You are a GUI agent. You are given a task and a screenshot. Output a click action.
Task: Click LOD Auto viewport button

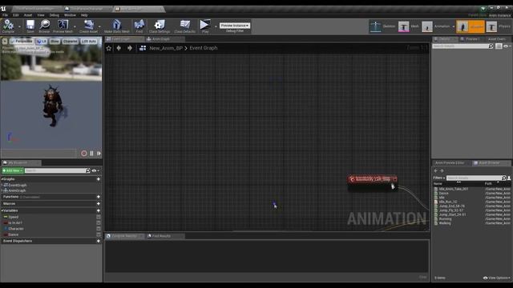coord(89,41)
